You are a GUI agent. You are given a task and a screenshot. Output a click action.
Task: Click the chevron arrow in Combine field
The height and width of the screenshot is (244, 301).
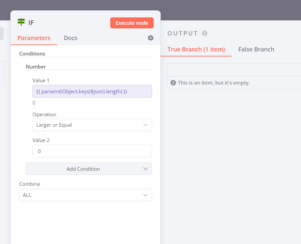tap(145, 195)
